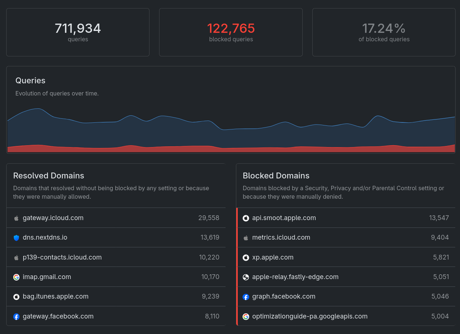Click the 5,821 count for xp.apple.com
The width and height of the screenshot is (460, 334).
coord(441,257)
